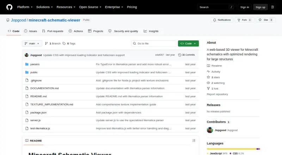Expand the Enterprise menu
This screenshot has height=155, width=282.
114,7
